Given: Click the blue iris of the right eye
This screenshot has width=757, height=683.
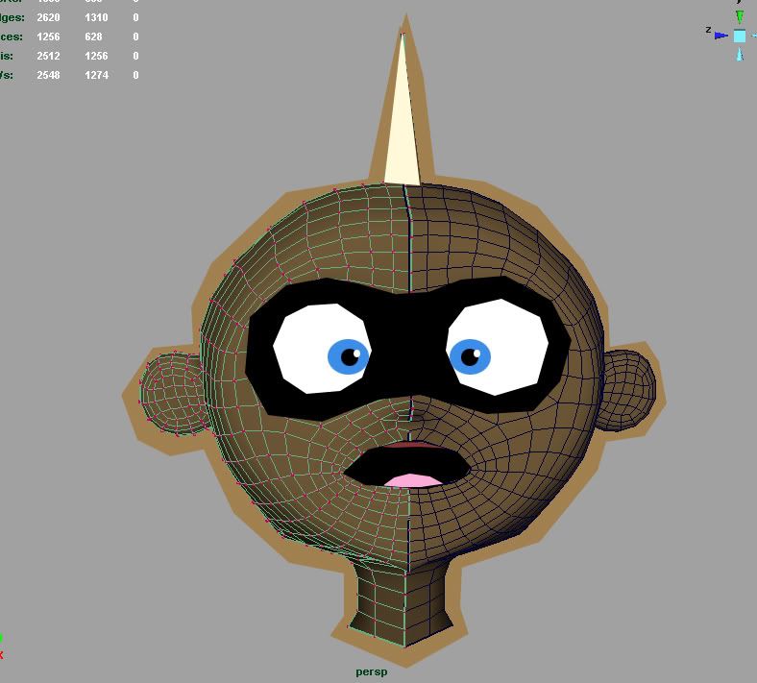Looking at the screenshot, I should 470,357.
